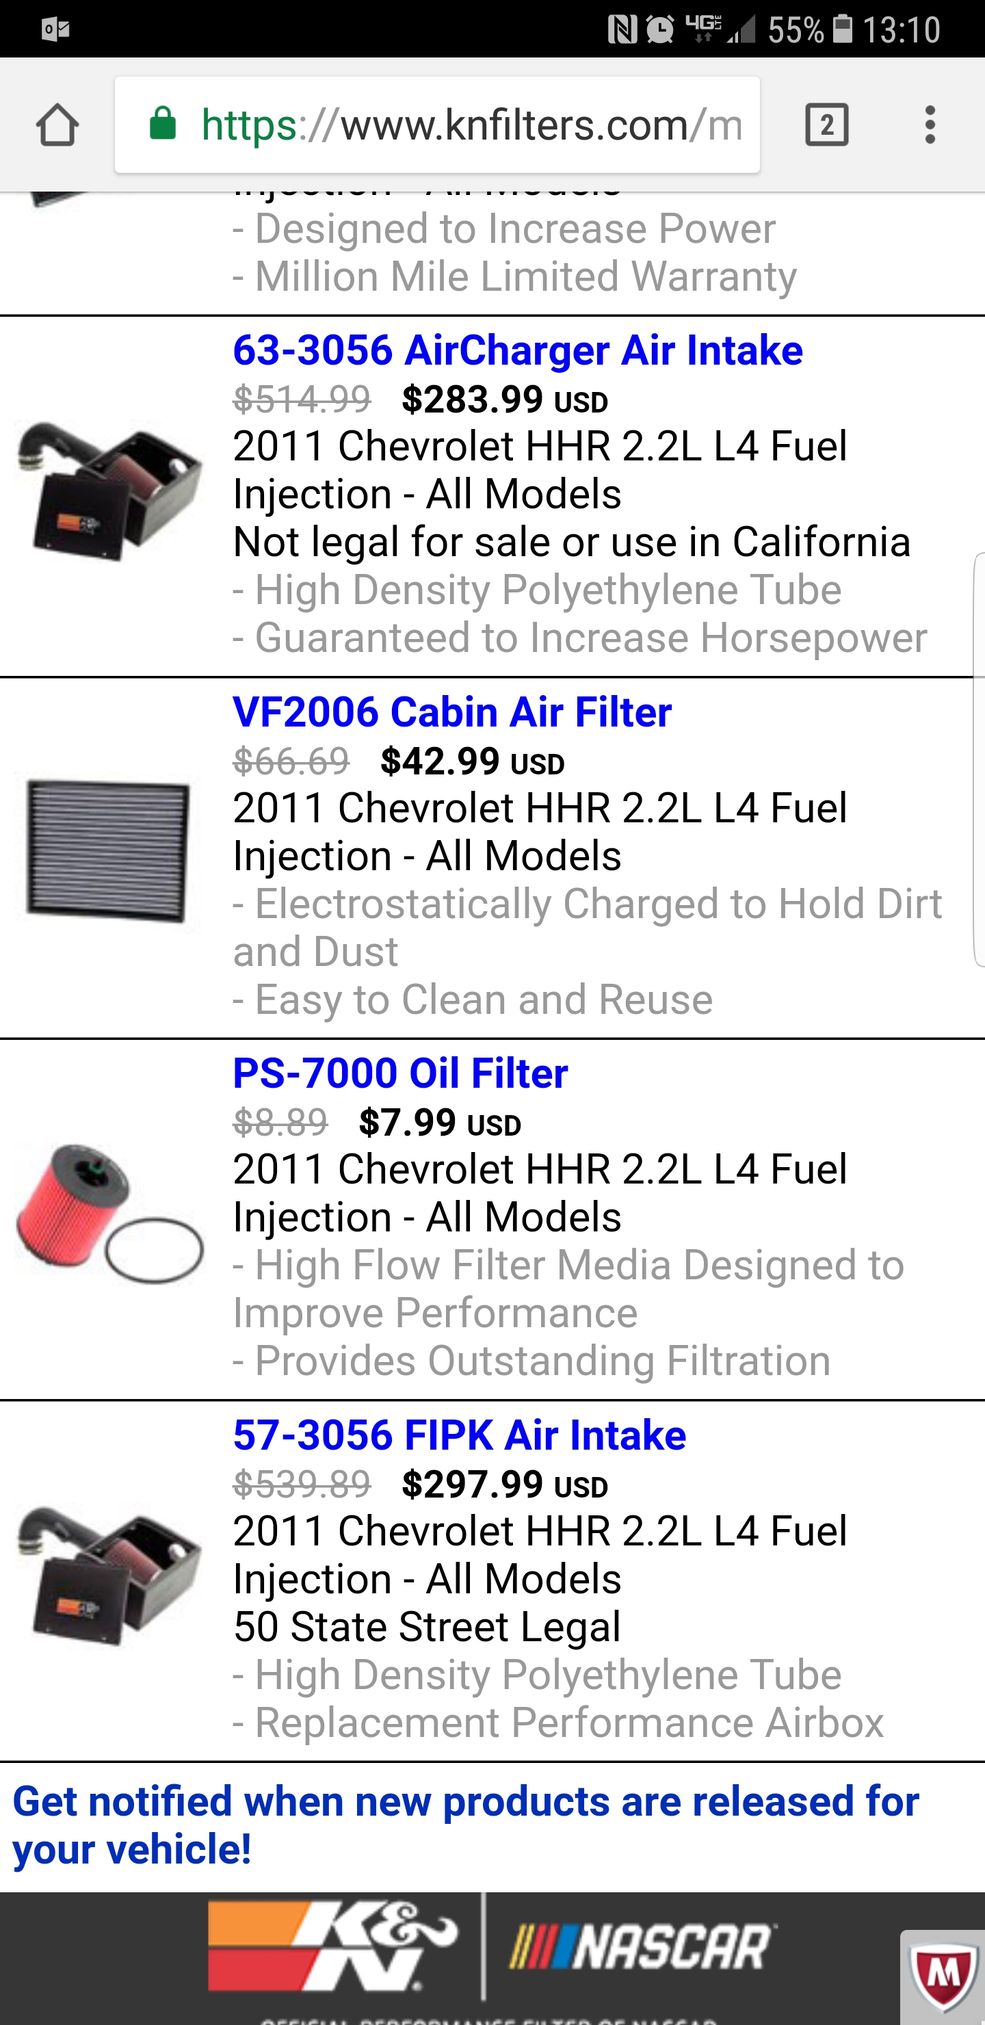Open 63-3056 AirCharger Air Intake link
The width and height of the screenshot is (985, 2025).
click(517, 350)
